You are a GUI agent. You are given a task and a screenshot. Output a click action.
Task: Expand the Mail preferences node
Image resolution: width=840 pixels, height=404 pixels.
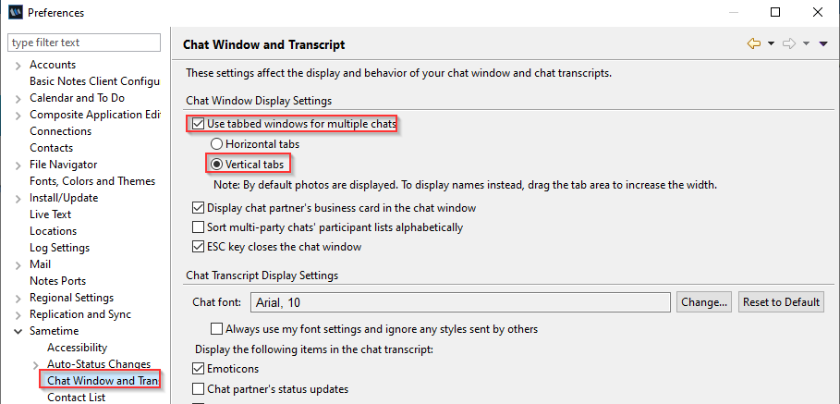click(x=18, y=264)
